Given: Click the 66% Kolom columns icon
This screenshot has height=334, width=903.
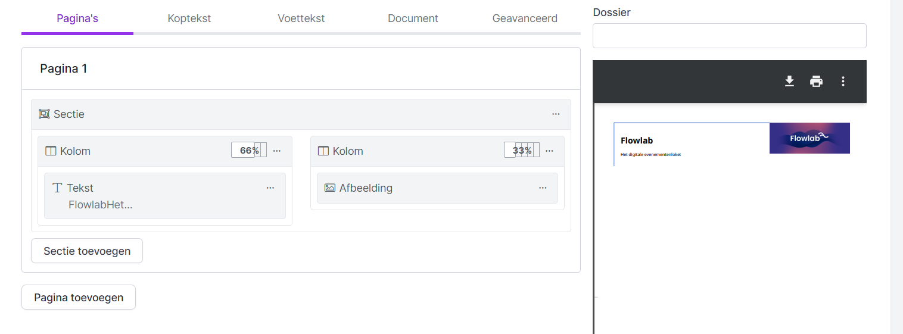Looking at the screenshot, I should [51, 151].
